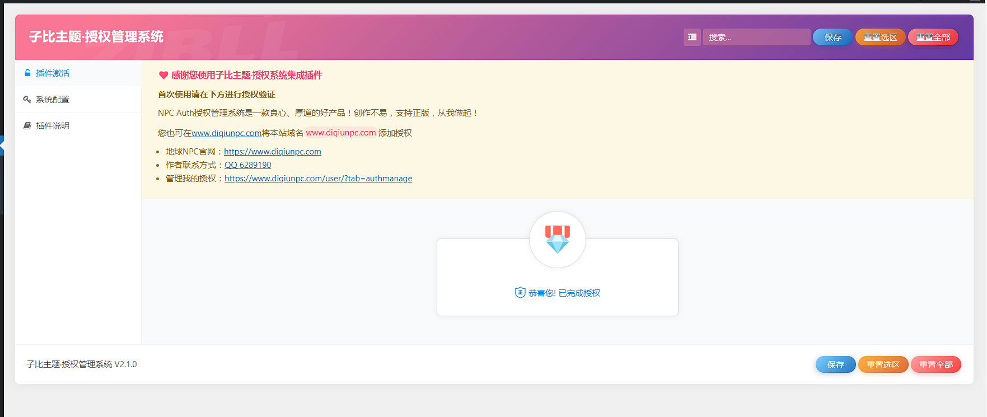Open the 地球NPC官网 https://www.diqiunpc.com link
This screenshot has height=417, width=987.
click(x=273, y=152)
